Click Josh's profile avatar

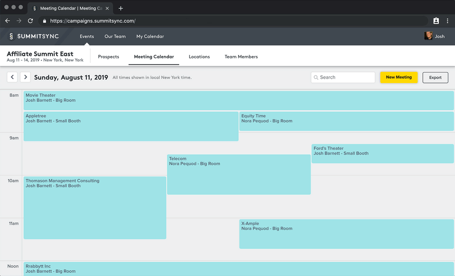point(428,36)
